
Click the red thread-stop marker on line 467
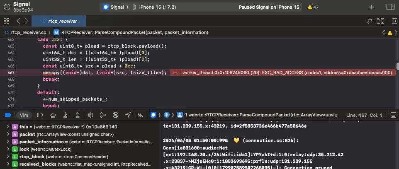tap(175, 72)
